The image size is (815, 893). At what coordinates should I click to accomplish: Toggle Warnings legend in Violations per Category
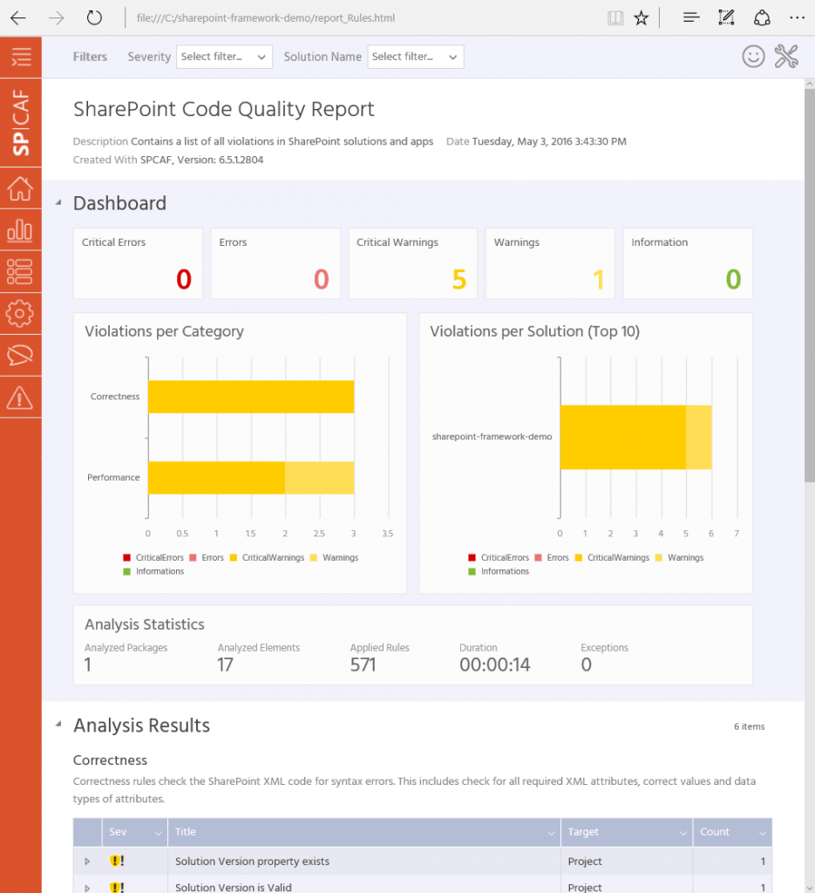[334, 557]
